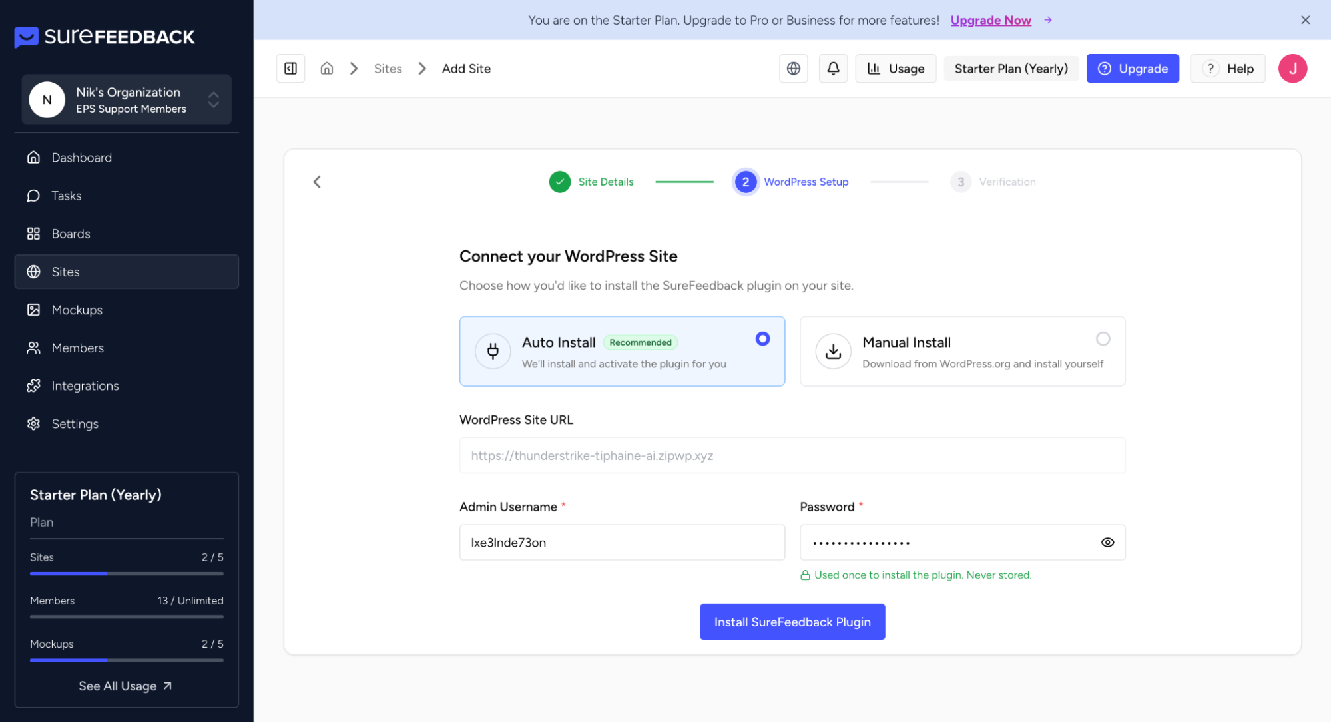Show password with the eye icon
1331x723 pixels.
click(1107, 543)
